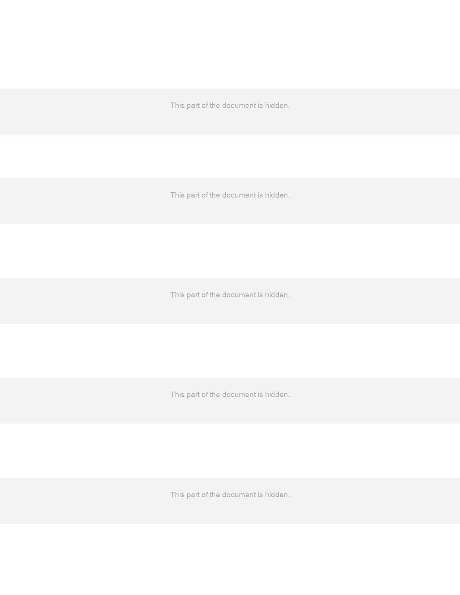Click gray area left of first banner's text
Image resolution: width=460 pixels, height=595 pixels.
click(x=85, y=111)
